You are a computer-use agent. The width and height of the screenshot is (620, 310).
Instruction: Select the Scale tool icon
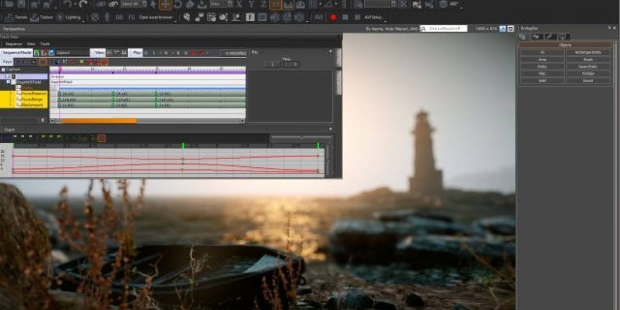(190, 5)
